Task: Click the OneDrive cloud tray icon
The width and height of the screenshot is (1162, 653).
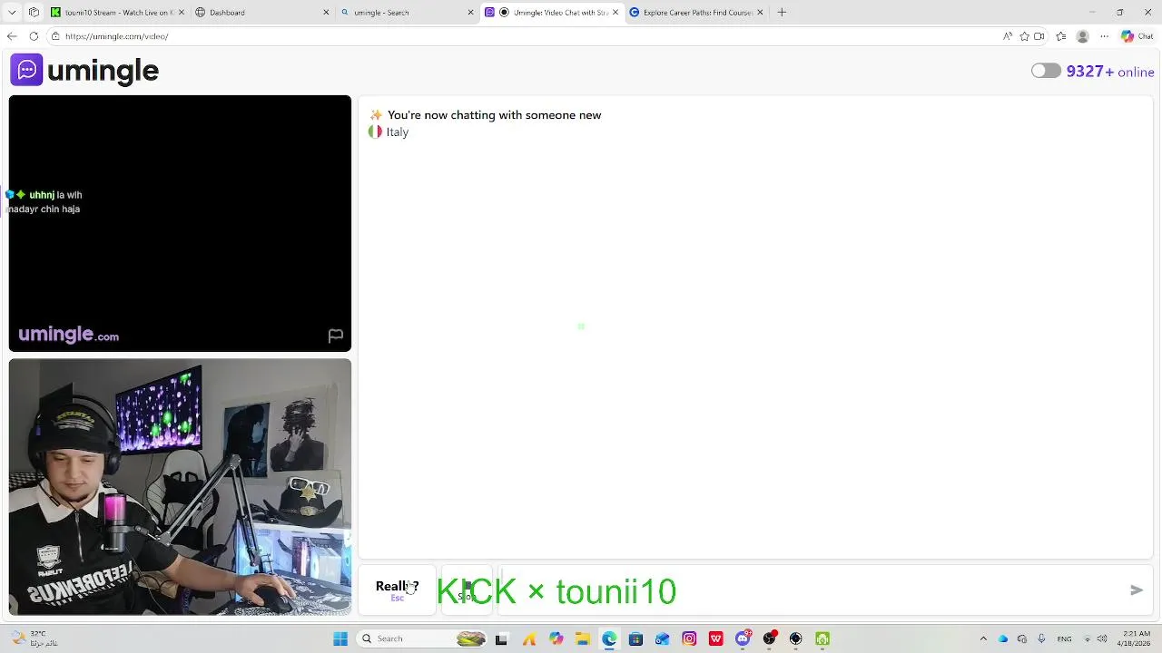Action: (x=1003, y=638)
